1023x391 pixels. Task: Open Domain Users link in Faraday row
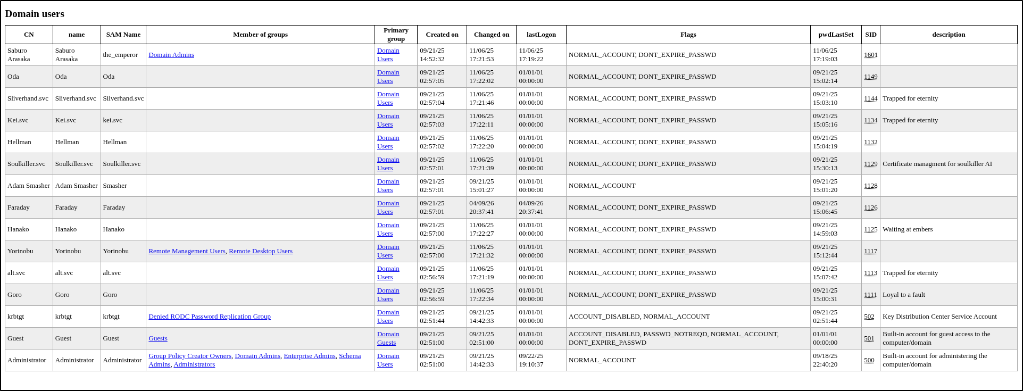pyautogui.click(x=387, y=207)
